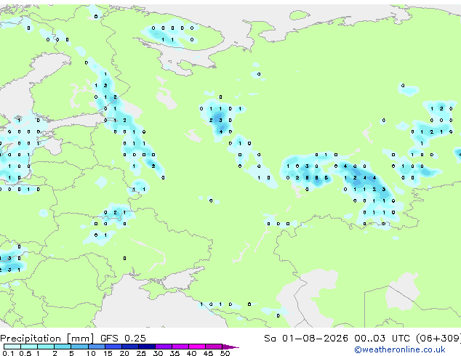Viewport: 461px width, 356px height.
Task: Click the 35–40 mm magenta swatch
Action: [x=180, y=347]
